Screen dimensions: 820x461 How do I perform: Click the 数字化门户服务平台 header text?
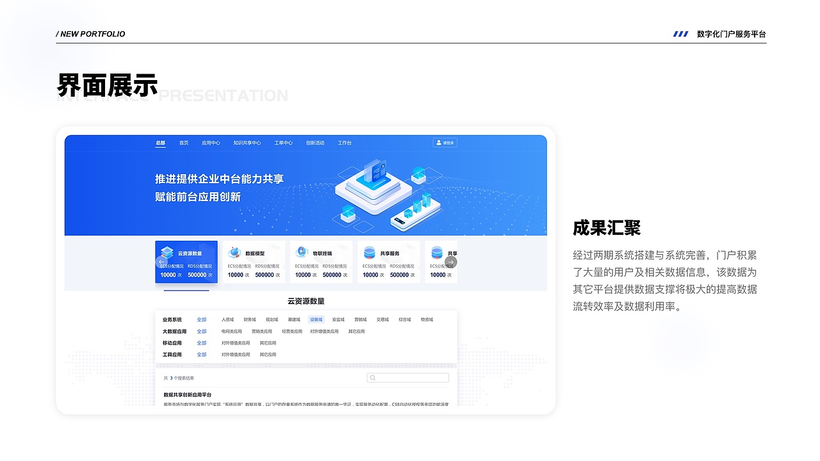point(732,34)
